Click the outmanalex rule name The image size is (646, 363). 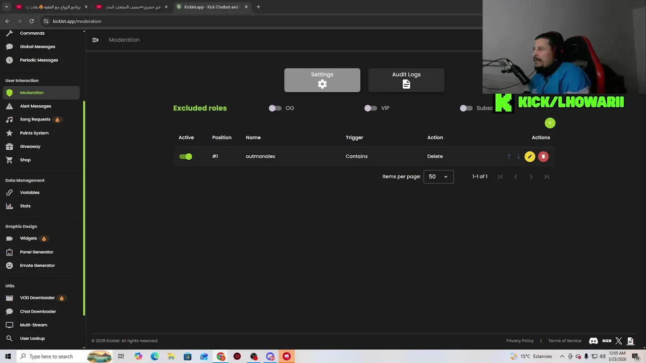[x=260, y=156]
